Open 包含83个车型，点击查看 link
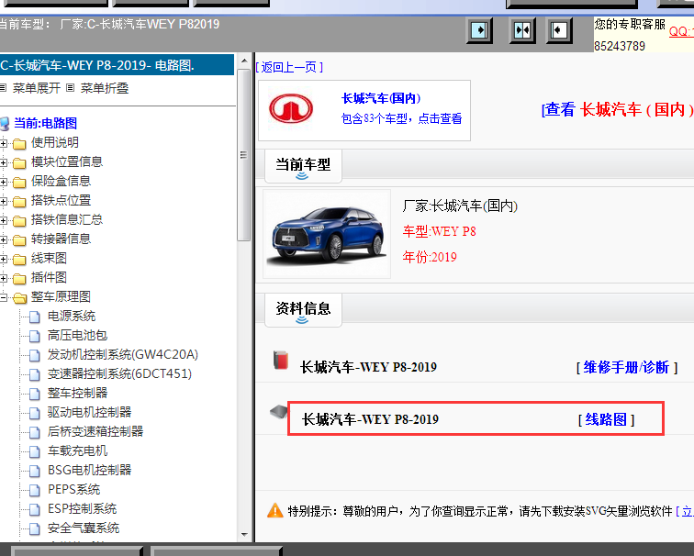This screenshot has width=694, height=556. coord(401,118)
